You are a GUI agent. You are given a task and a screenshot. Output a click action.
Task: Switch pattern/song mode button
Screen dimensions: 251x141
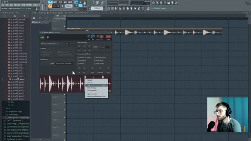[50, 6]
